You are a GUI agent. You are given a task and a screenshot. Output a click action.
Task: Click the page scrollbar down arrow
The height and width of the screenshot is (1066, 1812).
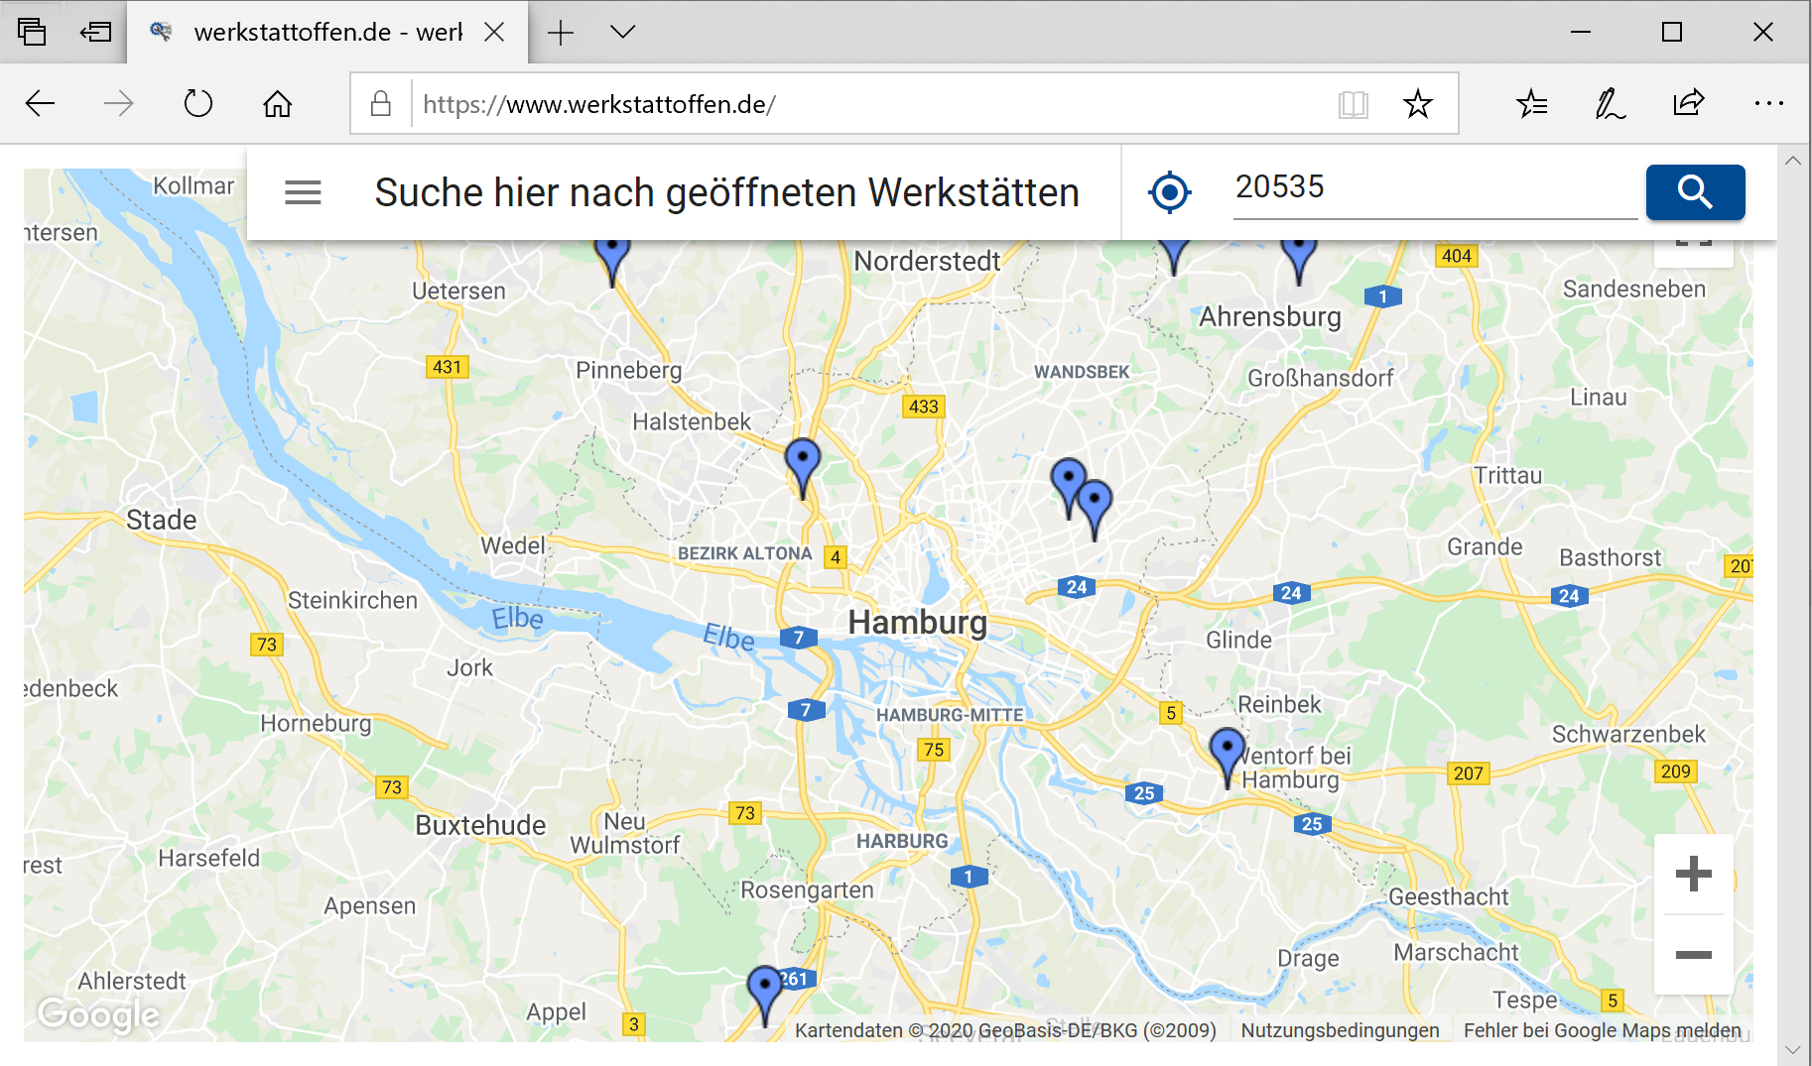coord(1792,1049)
